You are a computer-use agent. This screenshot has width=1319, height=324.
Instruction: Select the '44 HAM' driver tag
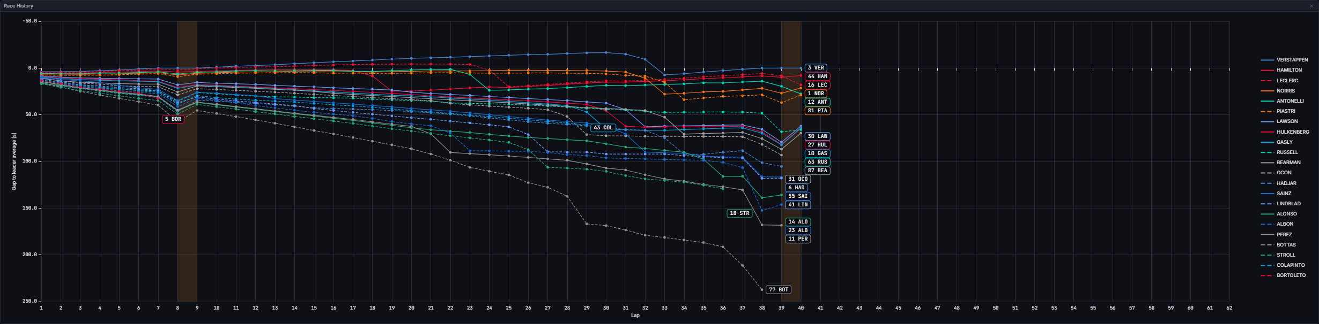click(817, 76)
